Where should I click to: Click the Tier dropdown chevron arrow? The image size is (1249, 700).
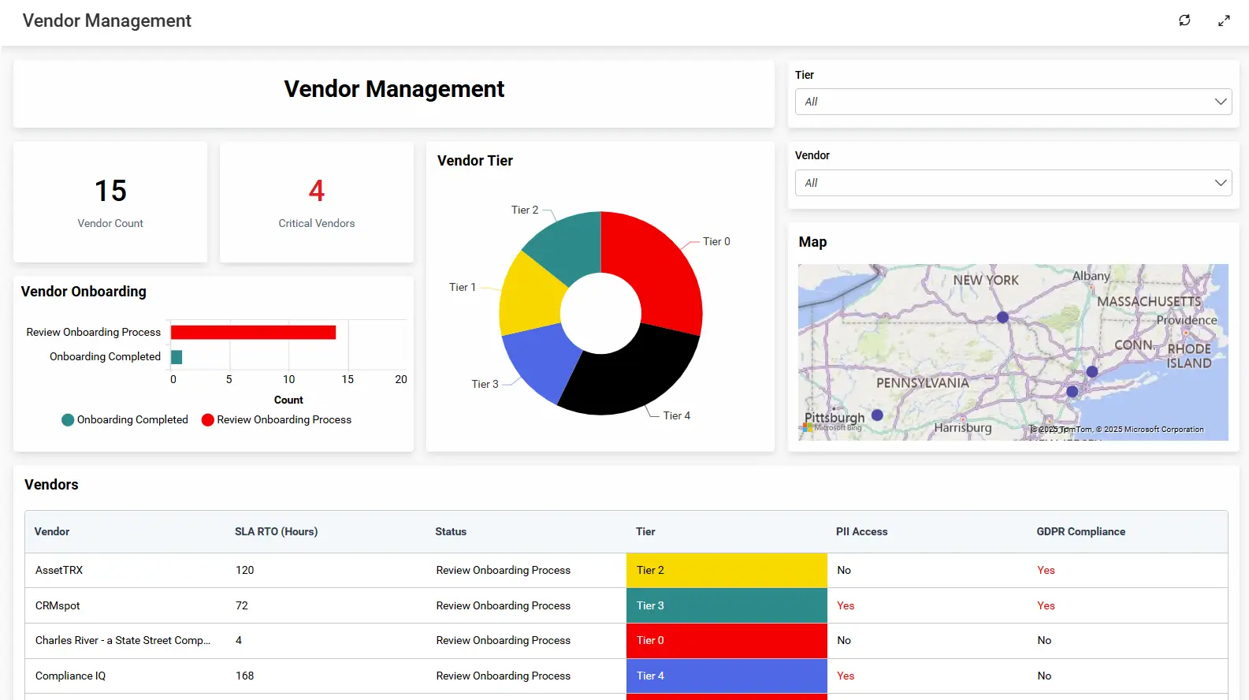(1220, 102)
